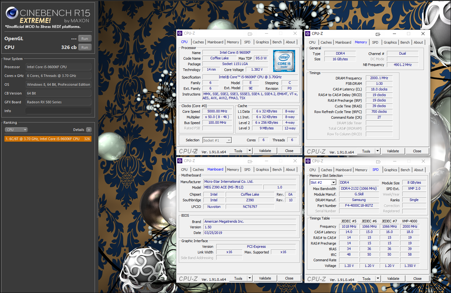Click the CPU-Z title icon in the Memory tab window
The image size is (451, 293).
coord(308,34)
